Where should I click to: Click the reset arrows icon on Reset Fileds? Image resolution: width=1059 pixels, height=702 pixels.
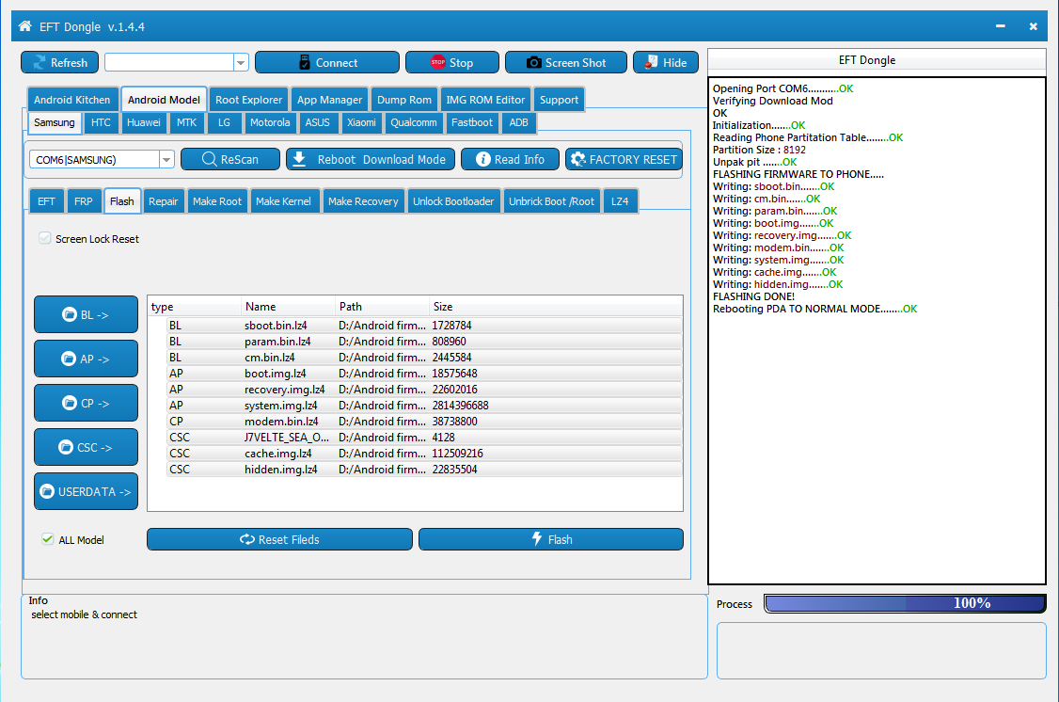tap(247, 539)
